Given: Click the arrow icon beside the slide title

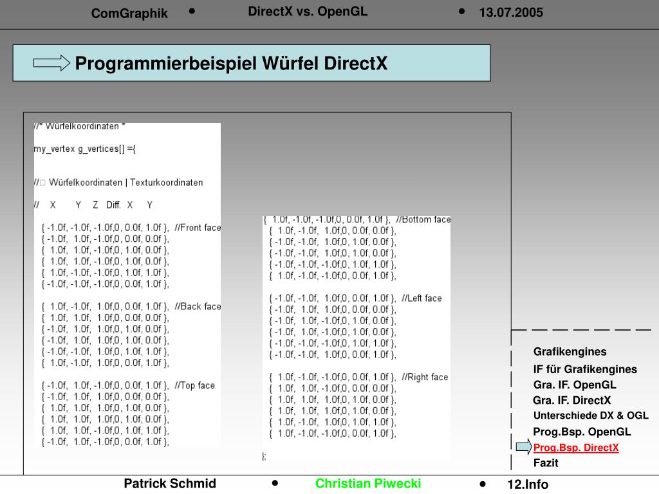Looking at the screenshot, I should [51, 63].
